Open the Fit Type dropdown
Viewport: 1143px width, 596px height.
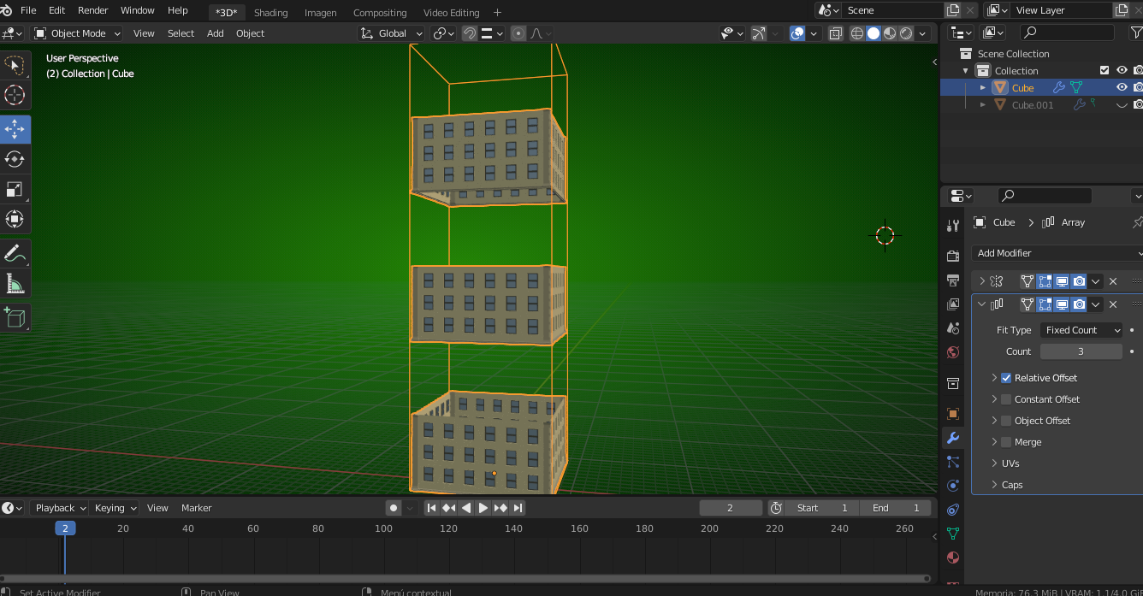tap(1081, 330)
